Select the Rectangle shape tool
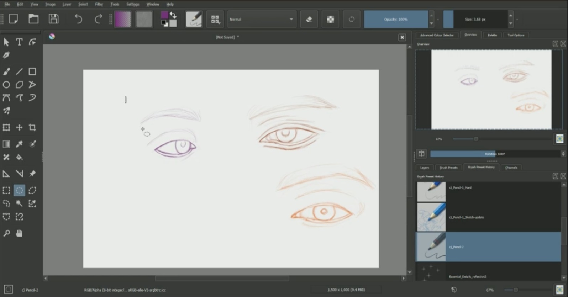This screenshot has height=297, width=568. (x=32, y=71)
